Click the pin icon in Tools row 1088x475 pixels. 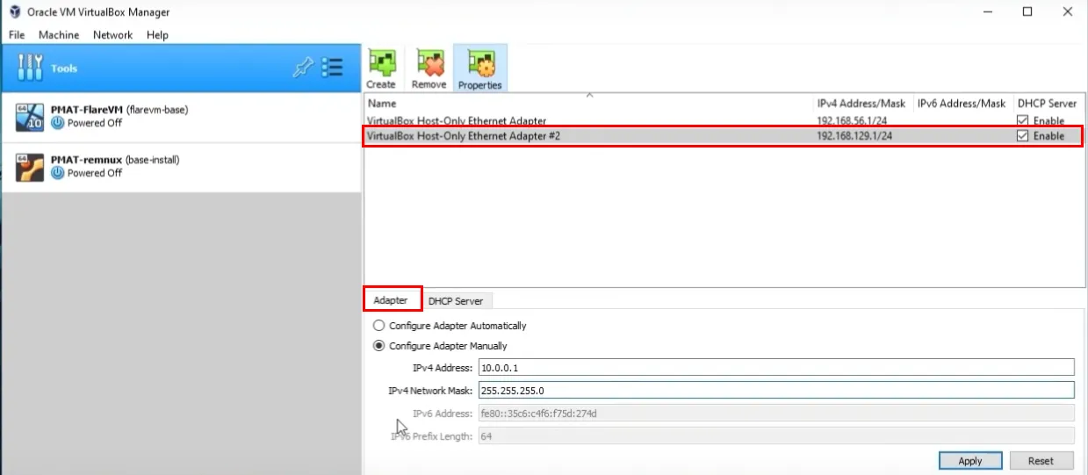(x=302, y=68)
